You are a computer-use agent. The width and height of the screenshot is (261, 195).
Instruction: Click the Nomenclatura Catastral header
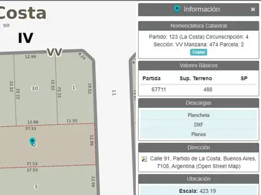click(198, 26)
